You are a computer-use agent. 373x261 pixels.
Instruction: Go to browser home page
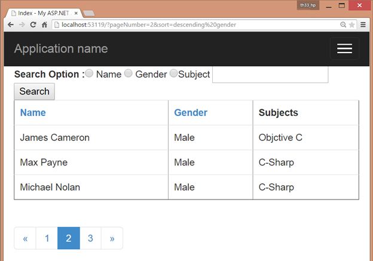tap(45, 25)
